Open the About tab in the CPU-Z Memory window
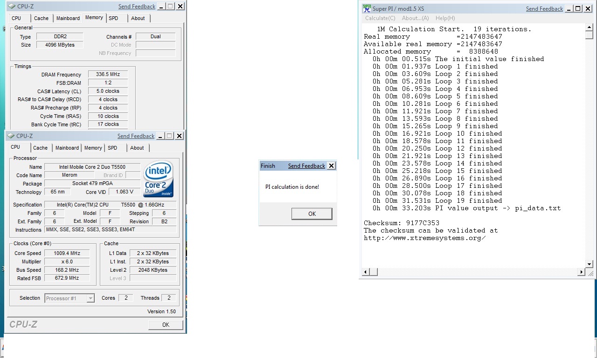 [x=138, y=18]
